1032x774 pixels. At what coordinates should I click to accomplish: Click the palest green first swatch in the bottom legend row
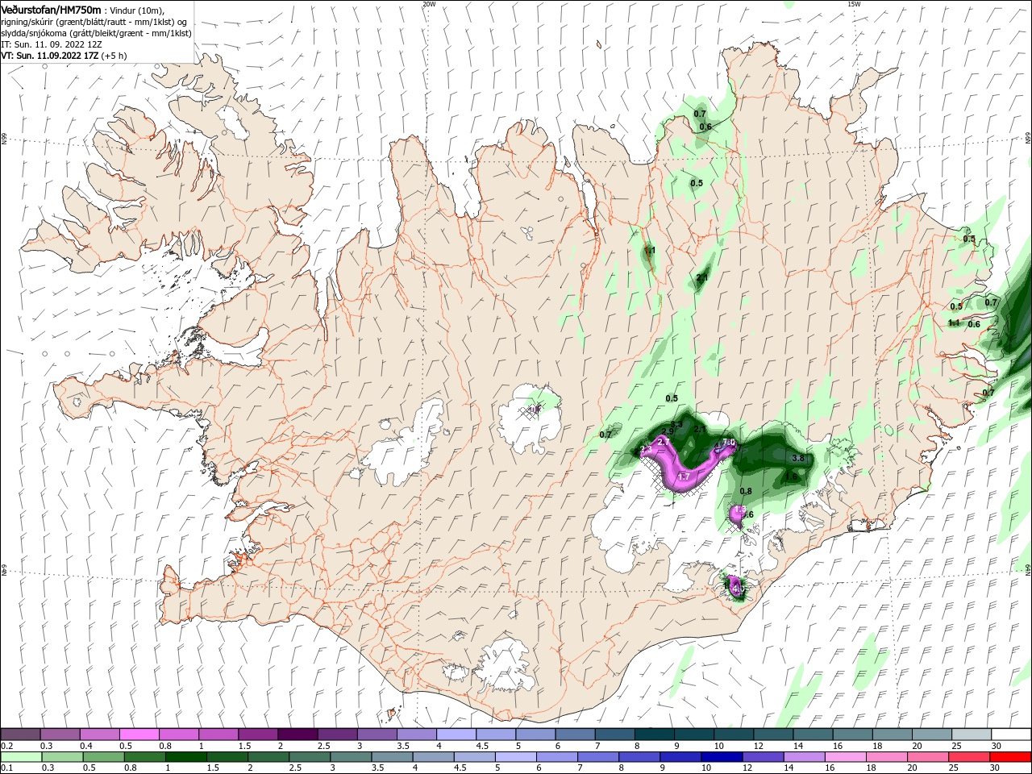tap(21, 757)
